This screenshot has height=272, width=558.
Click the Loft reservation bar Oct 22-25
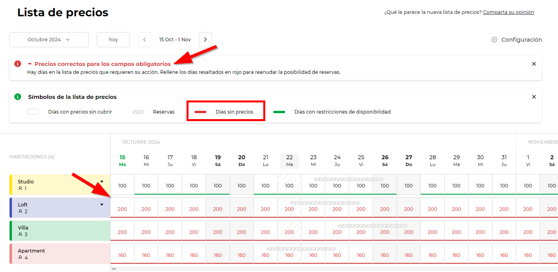(325, 203)
